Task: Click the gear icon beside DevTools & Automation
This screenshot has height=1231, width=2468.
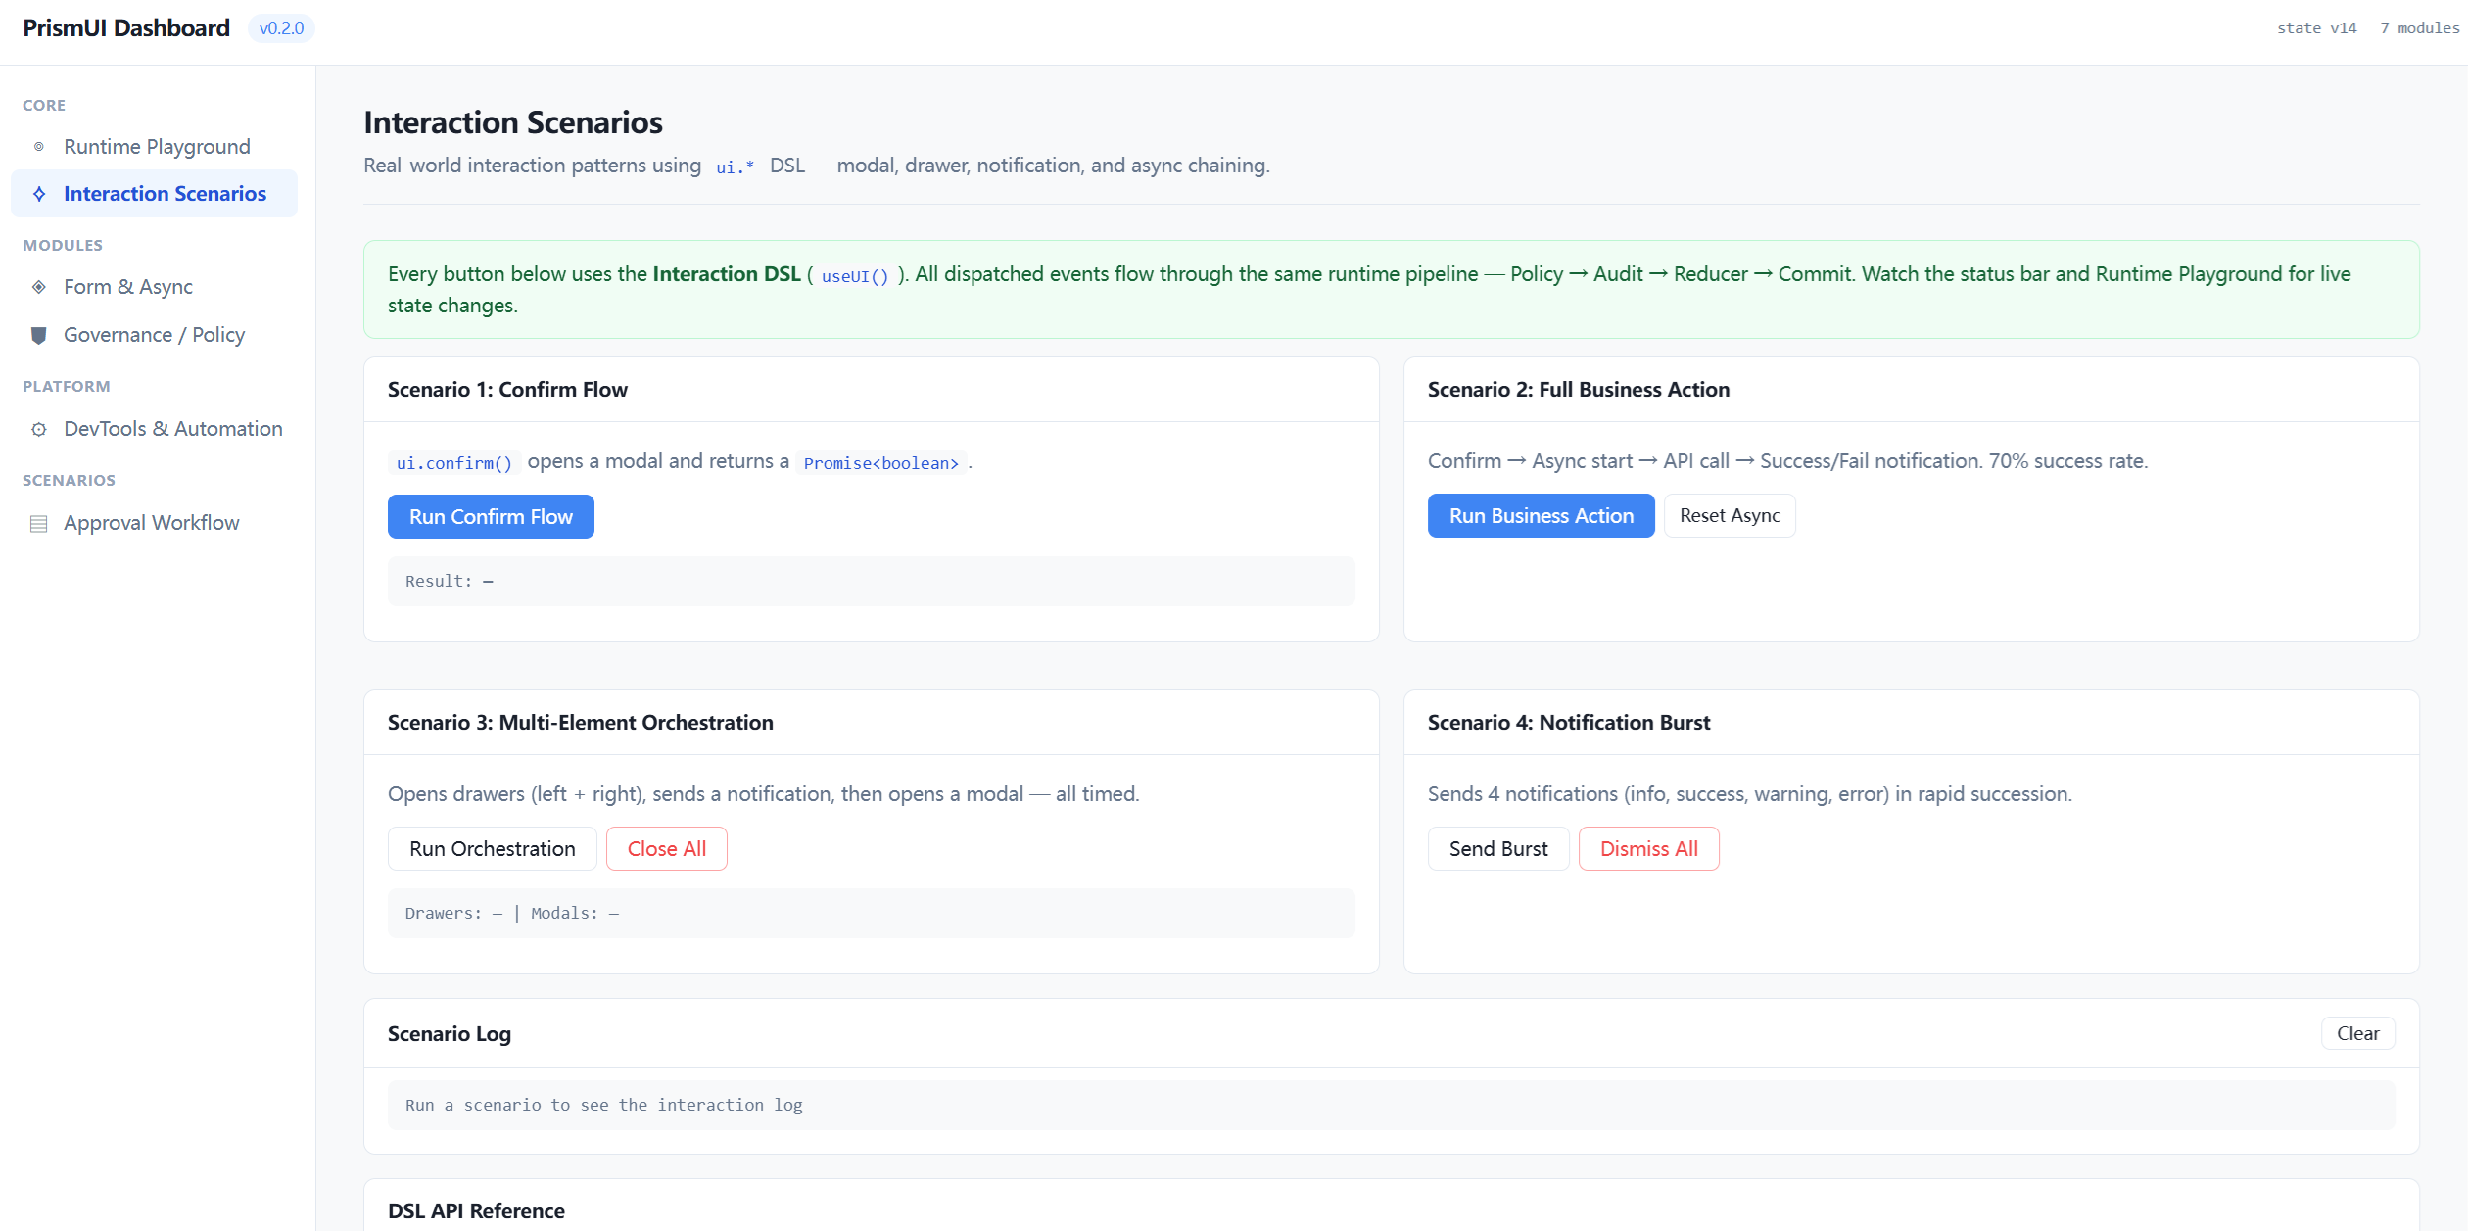Action: (39, 428)
